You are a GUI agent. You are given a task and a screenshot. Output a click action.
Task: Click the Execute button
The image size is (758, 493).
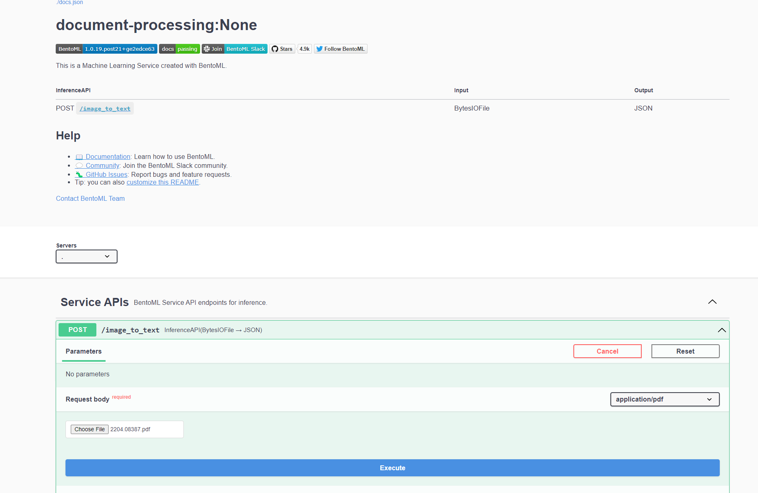(x=392, y=468)
